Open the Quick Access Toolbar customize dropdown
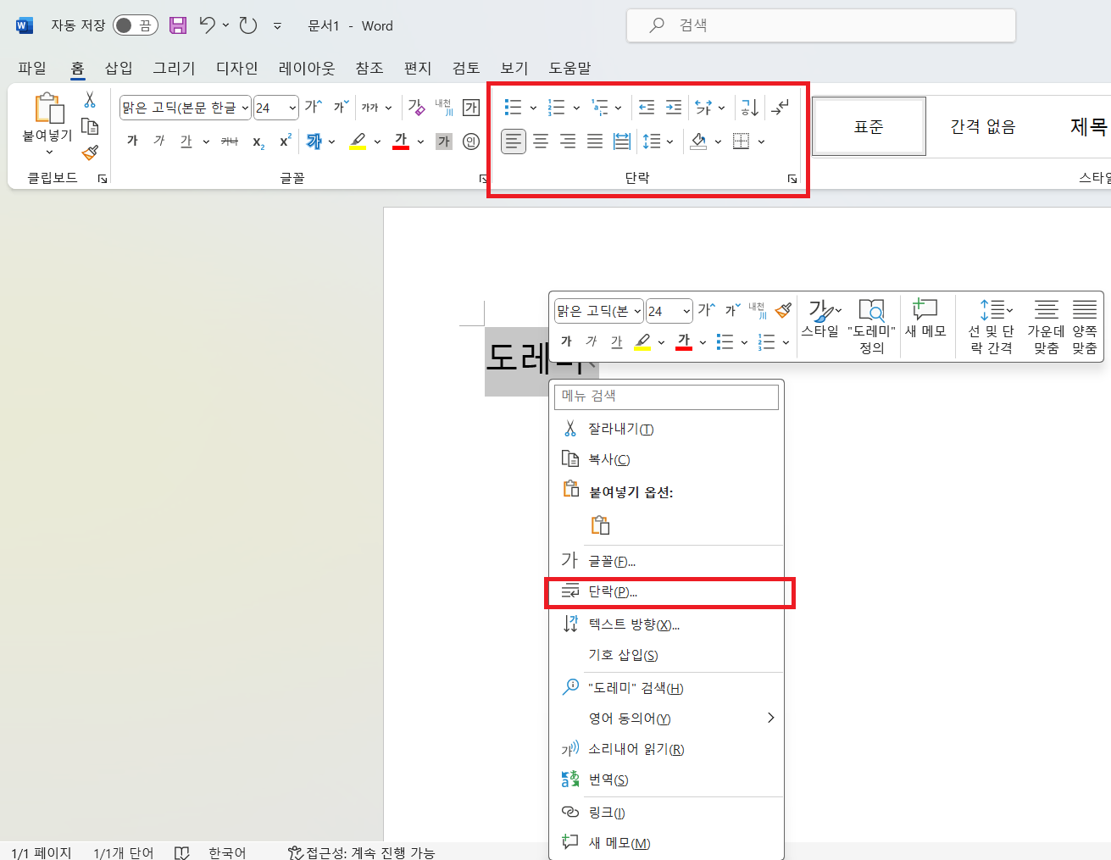Screen dimensions: 1111x860 point(277,26)
